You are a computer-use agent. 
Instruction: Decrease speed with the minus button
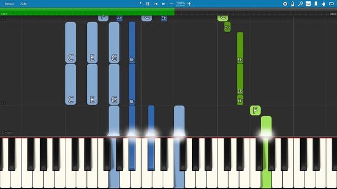pyautogui.click(x=172, y=4)
